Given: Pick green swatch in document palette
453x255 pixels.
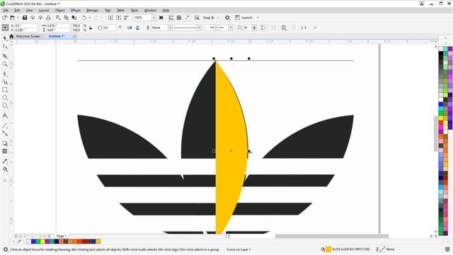Looking at the screenshot, I should click(x=38, y=242).
